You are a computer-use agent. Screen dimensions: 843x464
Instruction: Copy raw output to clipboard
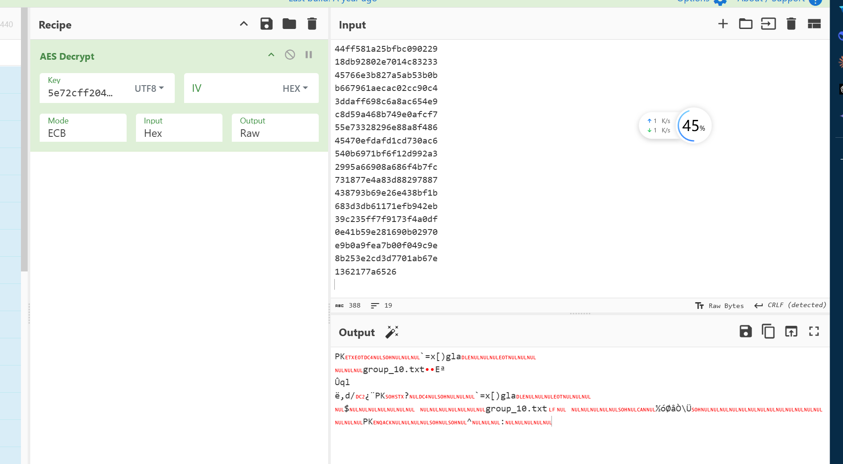[x=768, y=332]
